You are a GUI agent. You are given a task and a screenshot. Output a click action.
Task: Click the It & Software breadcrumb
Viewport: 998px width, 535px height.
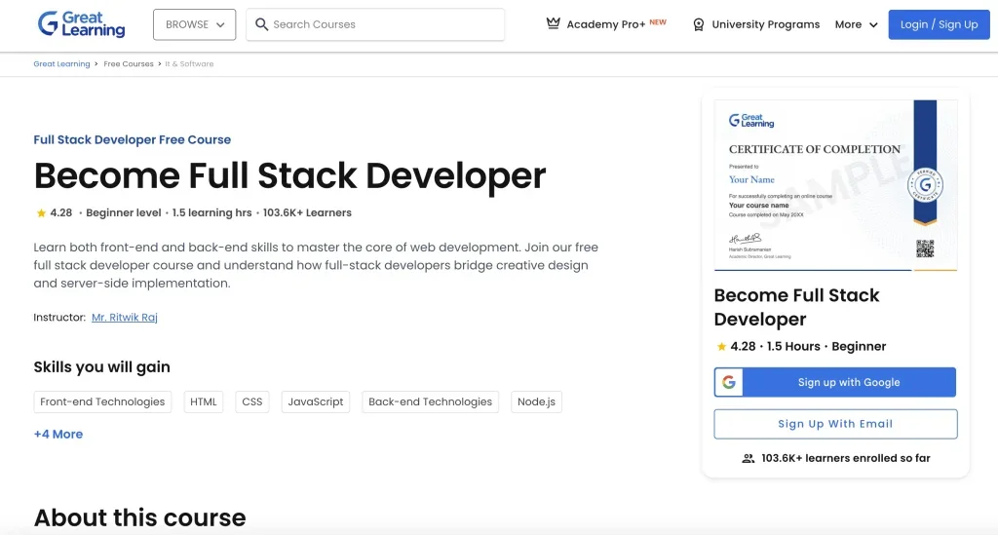[189, 63]
